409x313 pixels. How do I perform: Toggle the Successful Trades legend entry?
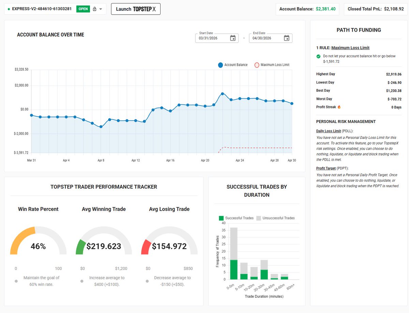pyautogui.click(x=236, y=218)
